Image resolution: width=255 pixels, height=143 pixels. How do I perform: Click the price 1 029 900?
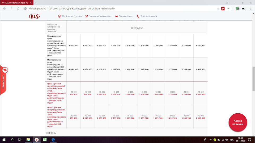(x=74, y=69)
